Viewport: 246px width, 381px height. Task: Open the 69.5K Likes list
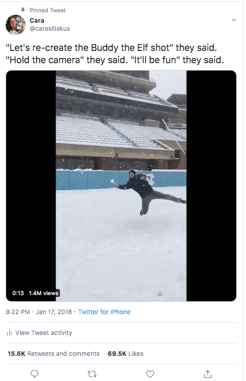click(125, 353)
